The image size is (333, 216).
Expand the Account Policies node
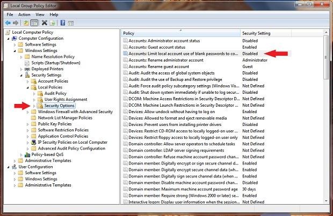28,81
